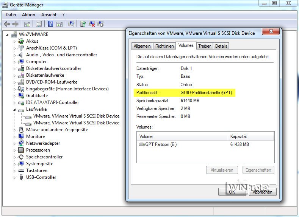Select the Akkus battery icon
The width and height of the screenshot is (299, 217).
(21, 41)
